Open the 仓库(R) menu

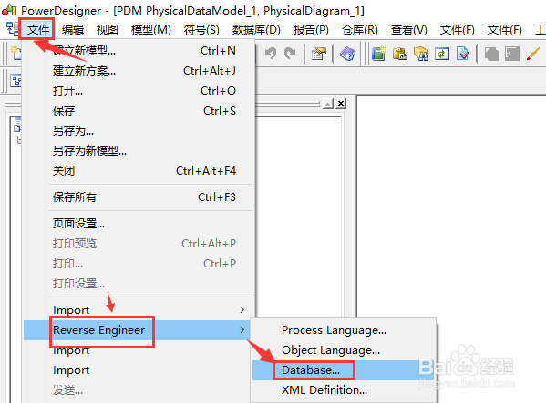(x=360, y=30)
